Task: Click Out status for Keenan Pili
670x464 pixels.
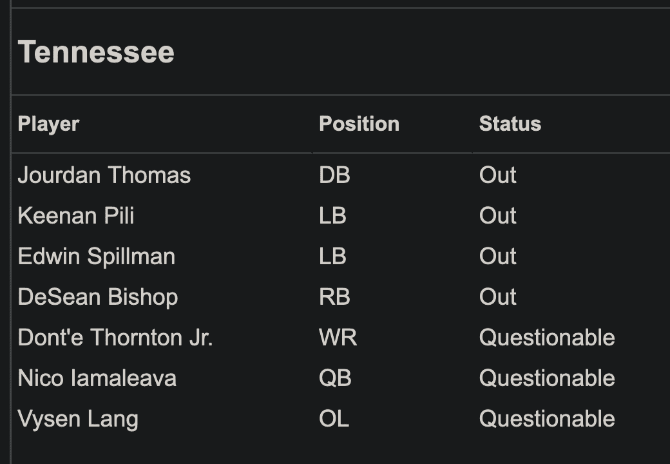Action: [497, 216]
